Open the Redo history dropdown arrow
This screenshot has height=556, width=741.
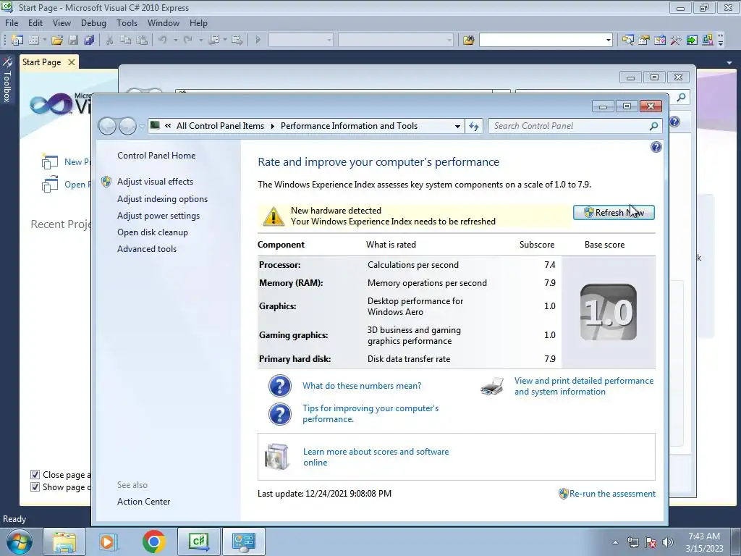(x=201, y=40)
